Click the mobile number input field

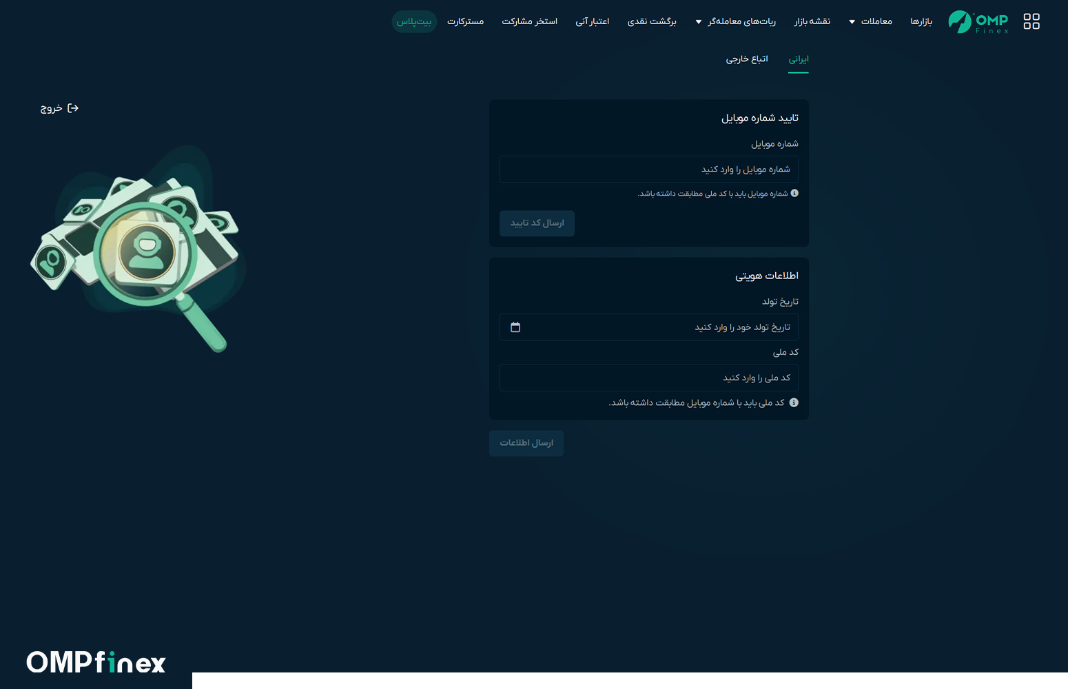[x=649, y=169]
